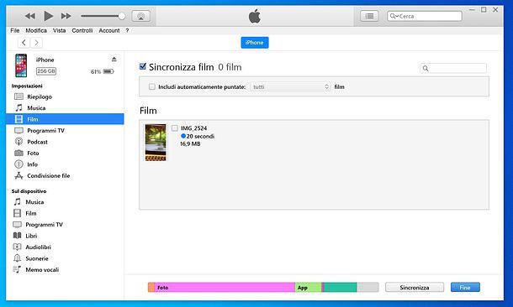Check the IMG_2524 video checkbox
This screenshot has height=307, width=513.
click(x=175, y=128)
